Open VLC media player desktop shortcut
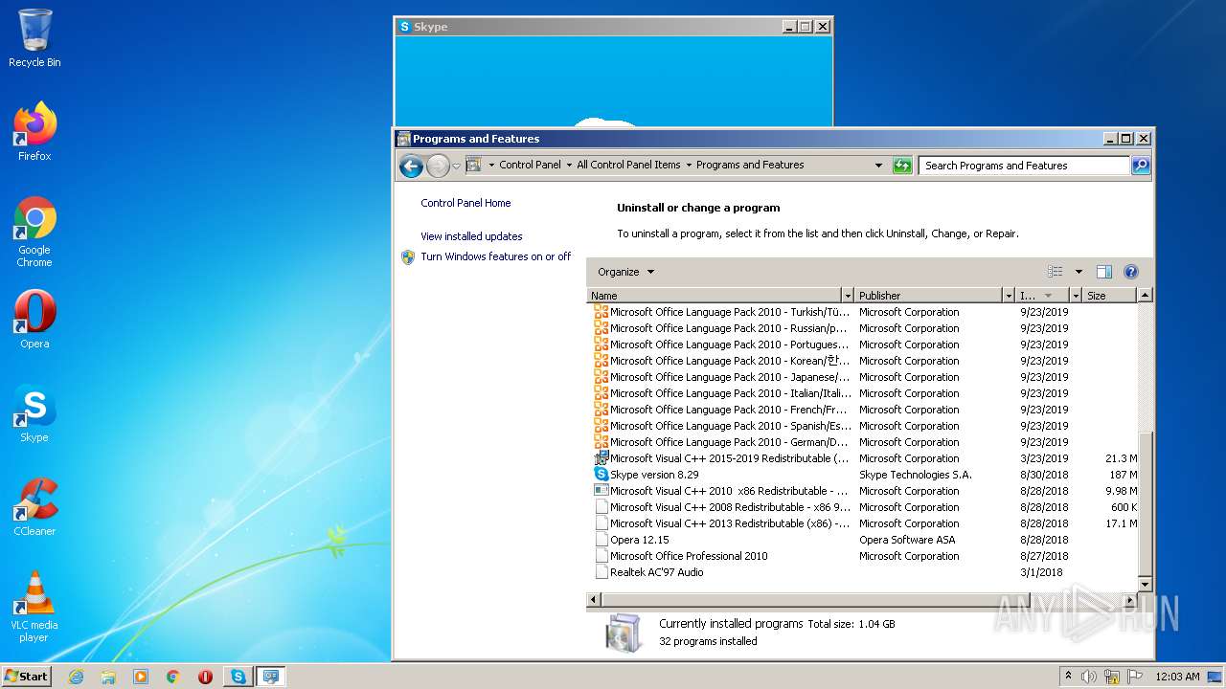1226x689 pixels. click(x=34, y=607)
